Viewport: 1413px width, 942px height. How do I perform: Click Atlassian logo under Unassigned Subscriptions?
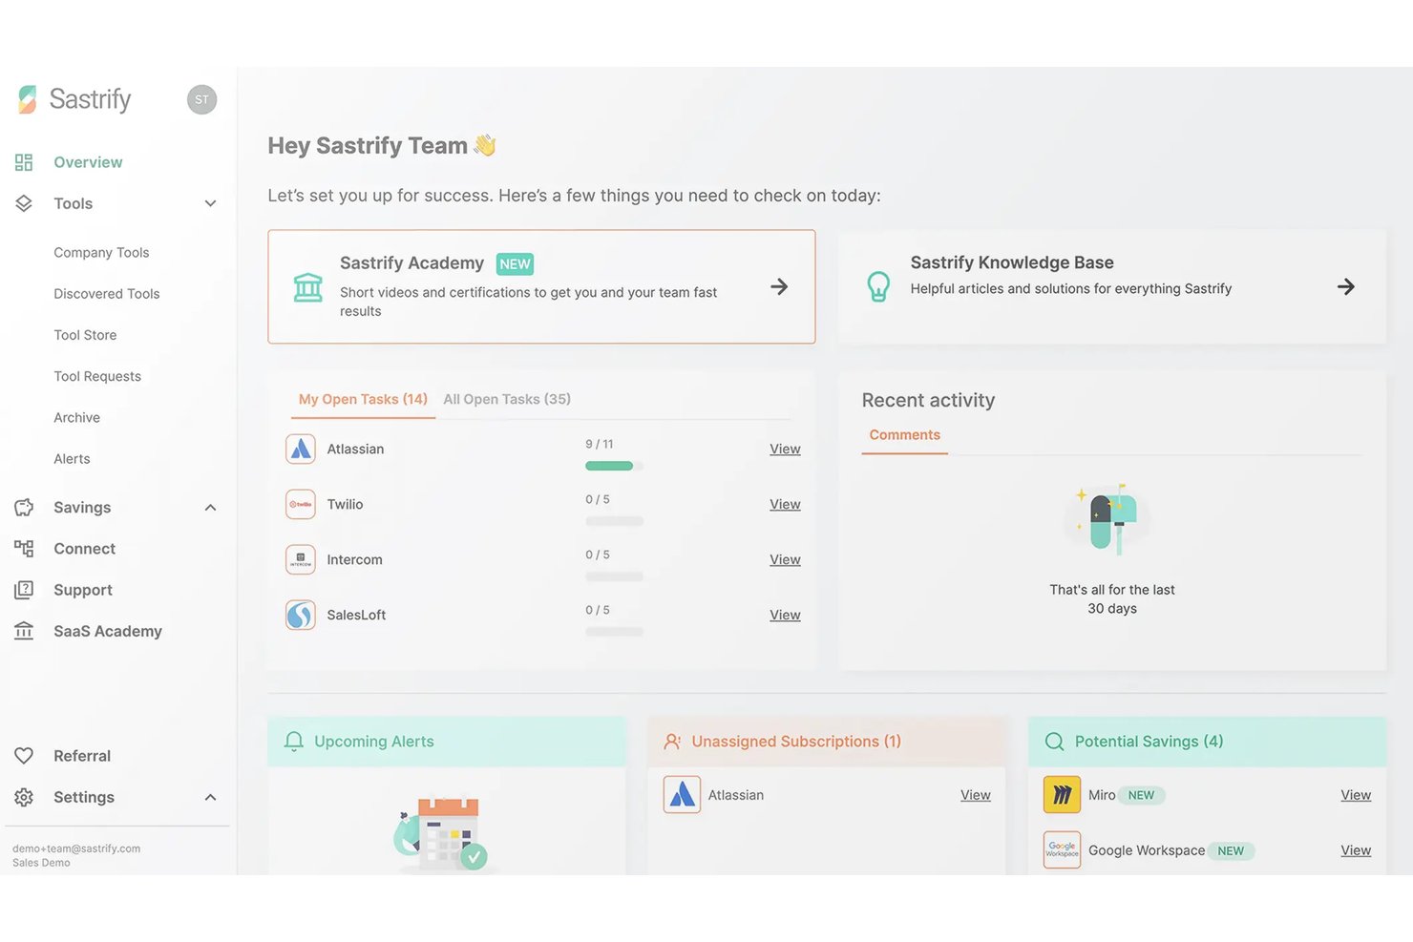(x=682, y=795)
